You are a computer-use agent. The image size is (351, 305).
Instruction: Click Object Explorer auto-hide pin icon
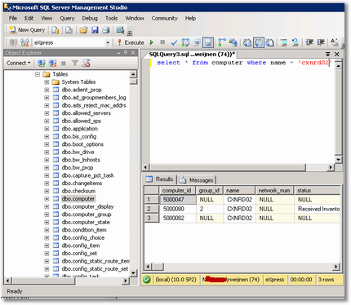click(126, 52)
